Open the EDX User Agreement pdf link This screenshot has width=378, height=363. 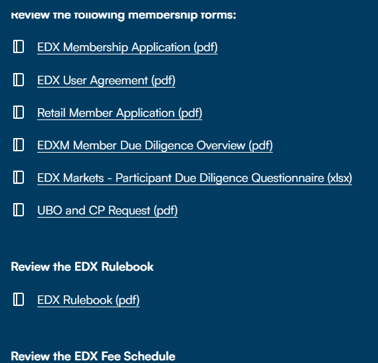[x=106, y=80]
